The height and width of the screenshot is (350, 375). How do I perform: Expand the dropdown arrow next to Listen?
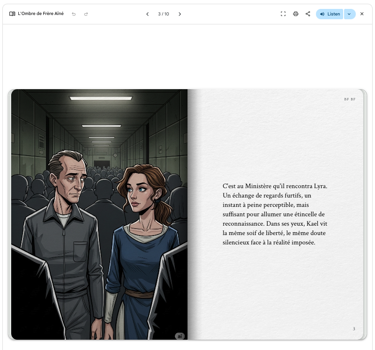[349, 14]
